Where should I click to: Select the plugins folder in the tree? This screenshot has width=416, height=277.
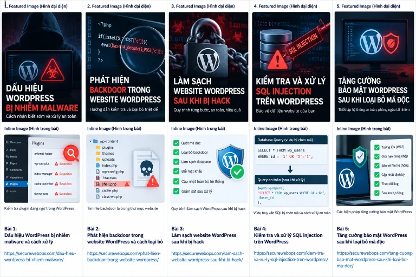click(x=105, y=147)
